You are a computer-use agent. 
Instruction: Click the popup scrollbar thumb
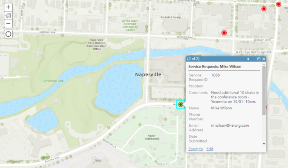pyautogui.click(x=264, y=91)
